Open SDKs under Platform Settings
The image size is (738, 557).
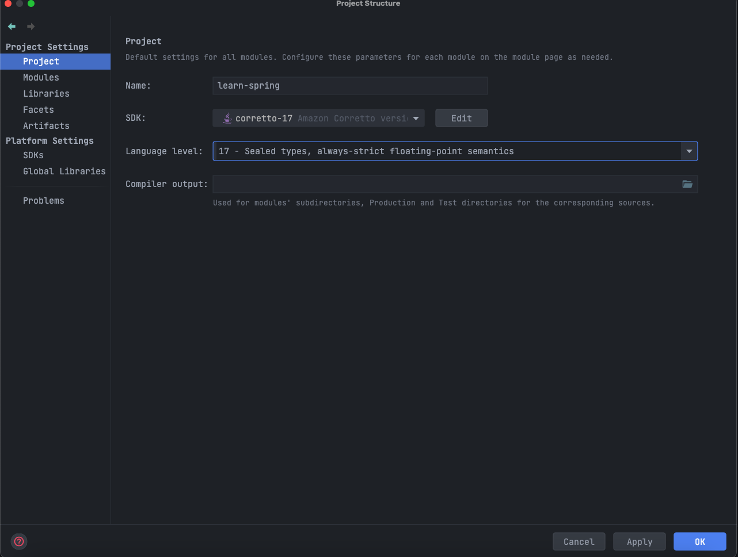coord(55,155)
